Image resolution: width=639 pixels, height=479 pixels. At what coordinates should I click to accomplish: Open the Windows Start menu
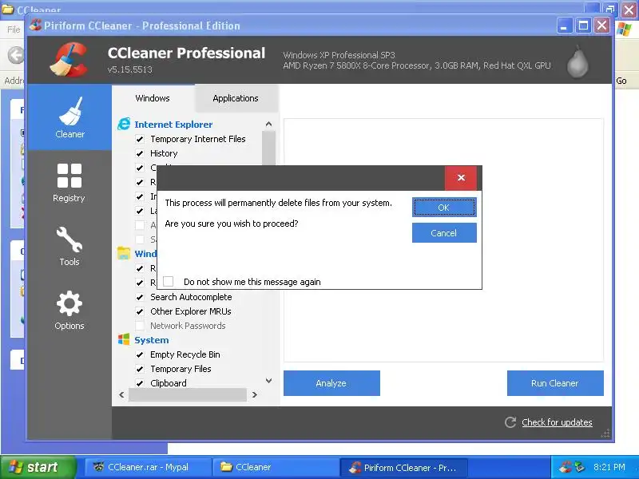tap(38, 467)
